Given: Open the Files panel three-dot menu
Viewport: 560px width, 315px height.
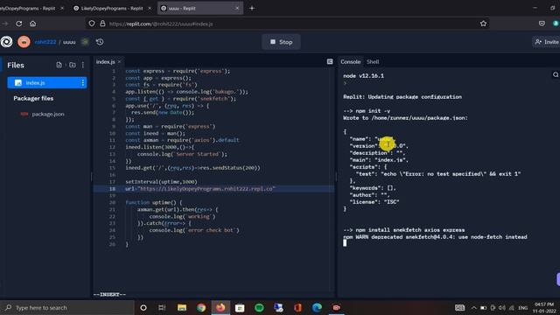Looking at the screenshot, I should coord(83,65).
